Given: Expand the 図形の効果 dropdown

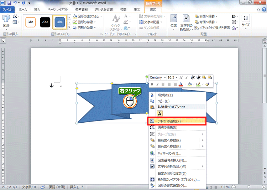Looking at the screenshot, I should tap(95, 28).
